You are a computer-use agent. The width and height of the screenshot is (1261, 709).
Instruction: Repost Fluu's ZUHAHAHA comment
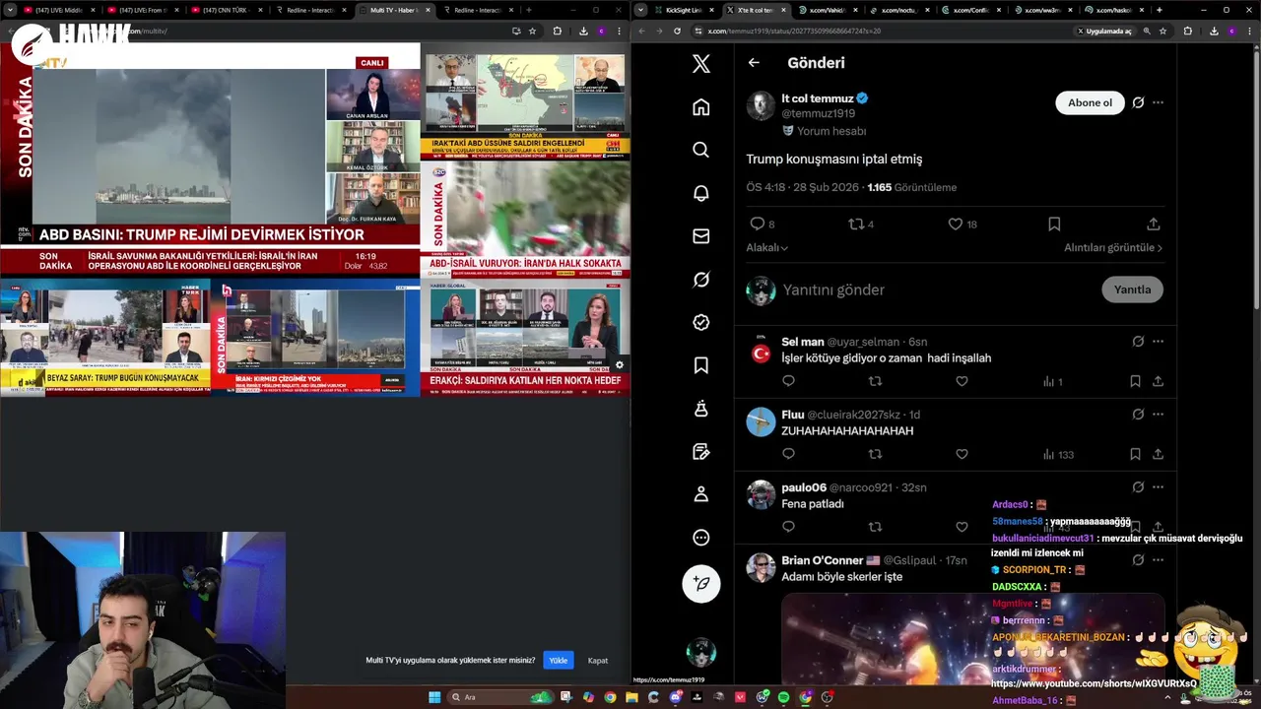coord(875,454)
